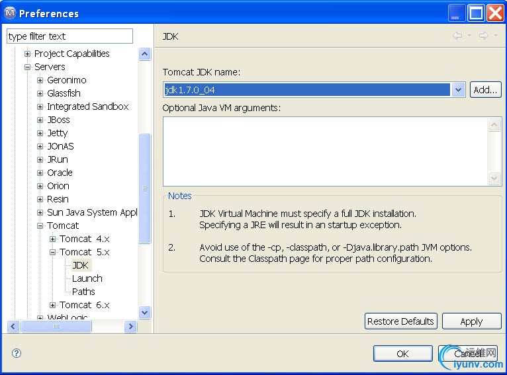The height and width of the screenshot is (375, 507).
Task: Select the Project Capabilities tree item
Action: (x=71, y=54)
